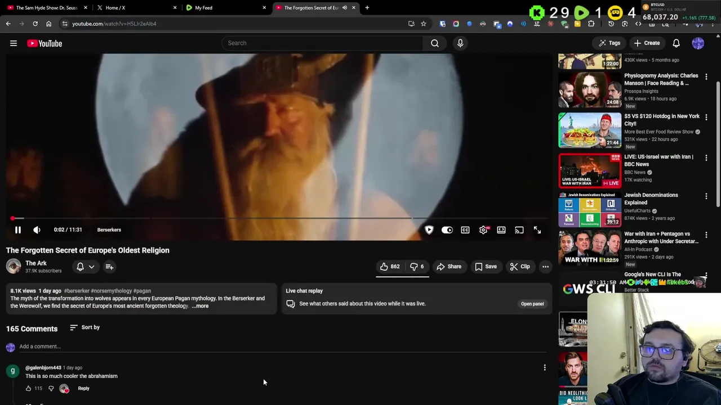721x405 pixels.
Task: Open options for the Hotdog video
Action: pos(706,118)
